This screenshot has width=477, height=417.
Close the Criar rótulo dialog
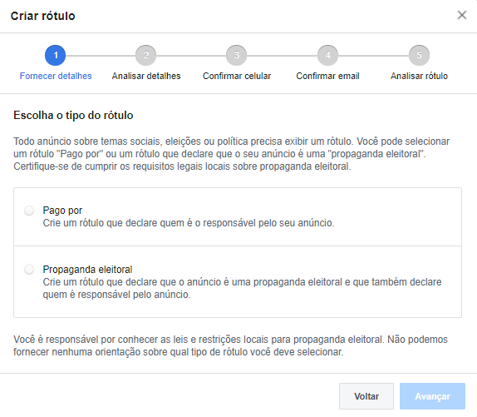(462, 15)
